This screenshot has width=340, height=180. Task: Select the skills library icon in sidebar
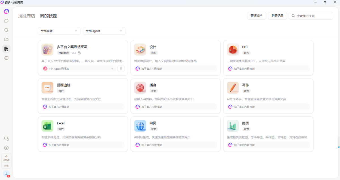click(6, 49)
